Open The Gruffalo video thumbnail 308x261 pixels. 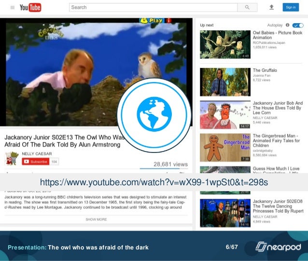coord(225,82)
